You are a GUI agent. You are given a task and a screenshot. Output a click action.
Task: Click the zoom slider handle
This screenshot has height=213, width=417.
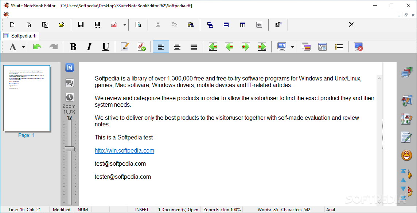pyautogui.click(x=70, y=149)
